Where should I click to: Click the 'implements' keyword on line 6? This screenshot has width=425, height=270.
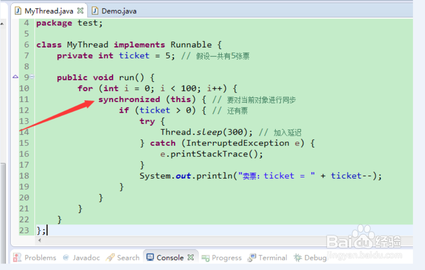tap(139, 45)
